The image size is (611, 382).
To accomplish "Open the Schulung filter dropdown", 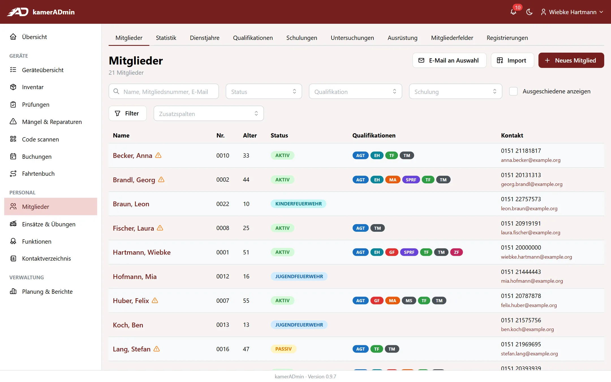I will click(455, 91).
